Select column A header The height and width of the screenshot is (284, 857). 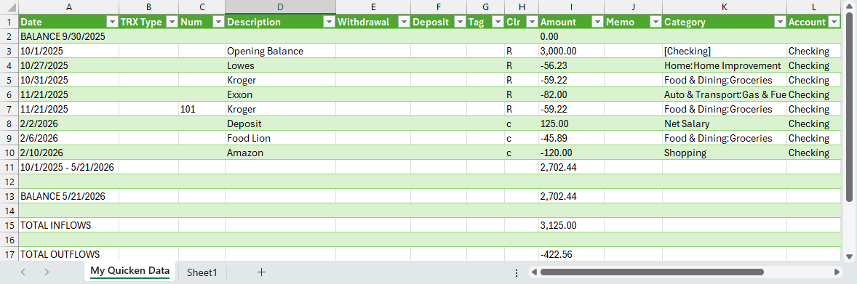point(68,7)
